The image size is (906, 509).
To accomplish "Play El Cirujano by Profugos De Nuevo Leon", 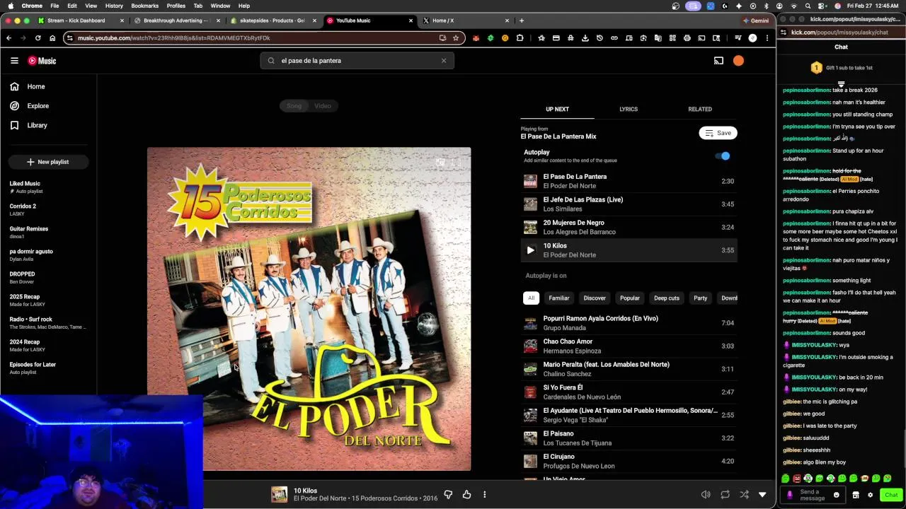I will coord(629,461).
